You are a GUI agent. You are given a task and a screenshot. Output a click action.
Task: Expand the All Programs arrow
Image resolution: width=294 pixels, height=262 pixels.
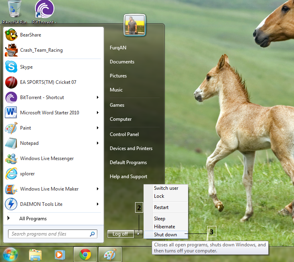tap(8, 218)
